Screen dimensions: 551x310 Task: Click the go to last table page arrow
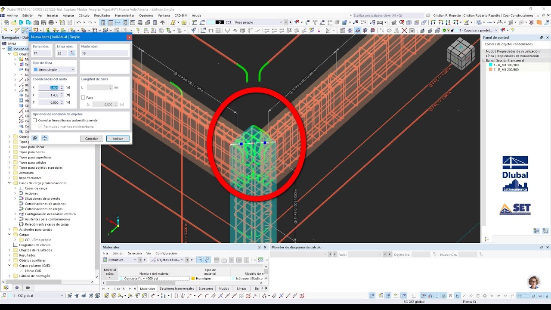(x=135, y=288)
